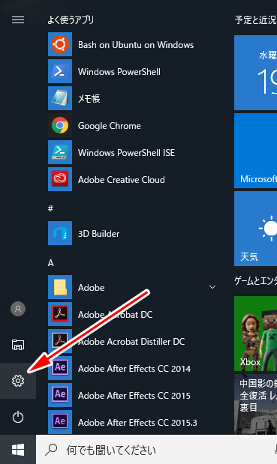277x464 pixels.
Task: Open the hamburger menu at top of Start
Action: 18,19
